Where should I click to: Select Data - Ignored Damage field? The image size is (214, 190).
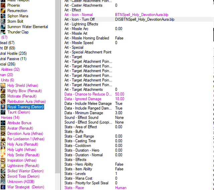pyautogui.click(x=83, y=99)
